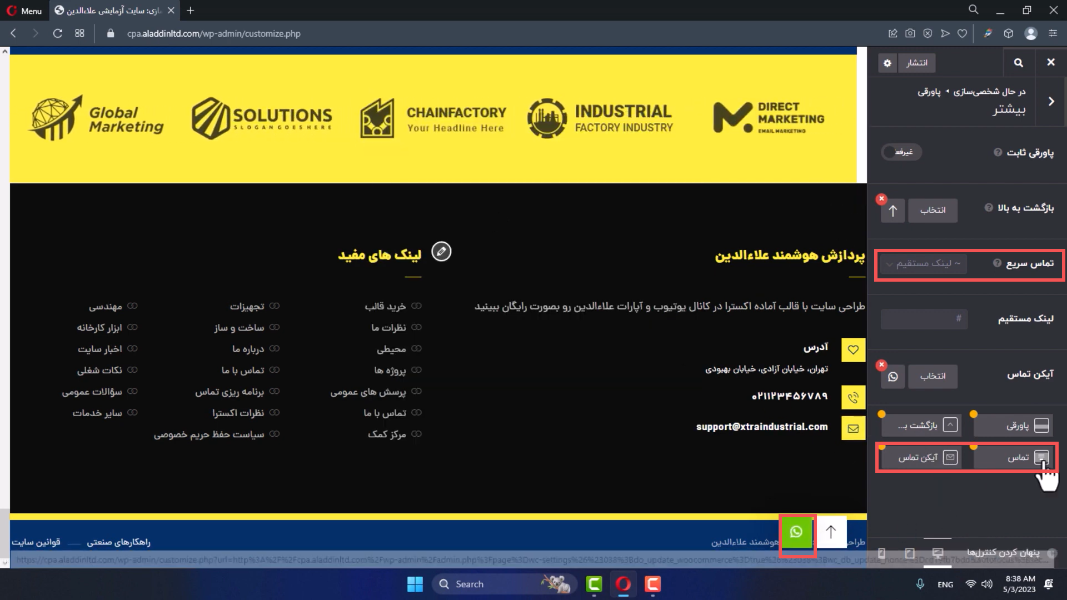Screen dimensions: 1067x600
Task: Reload the current page
Action: [57, 33]
